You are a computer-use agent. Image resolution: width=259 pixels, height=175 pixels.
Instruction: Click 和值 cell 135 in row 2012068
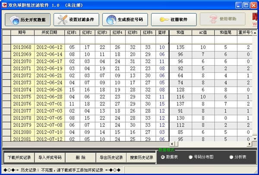click(x=180, y=47)
